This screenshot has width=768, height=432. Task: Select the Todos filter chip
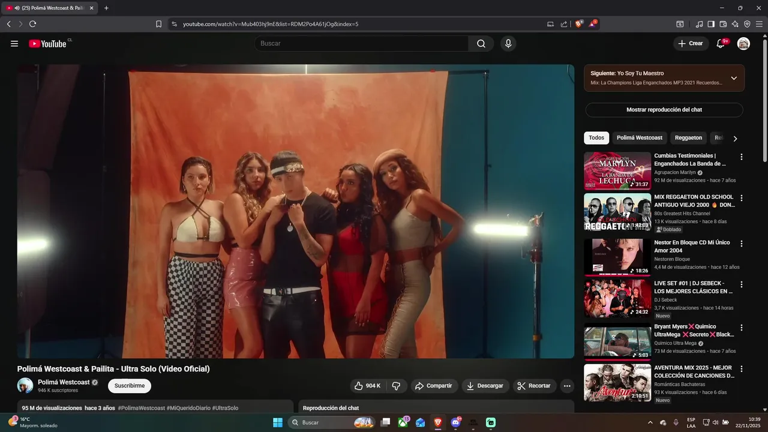pyautogui.click(x=596, y=138)
